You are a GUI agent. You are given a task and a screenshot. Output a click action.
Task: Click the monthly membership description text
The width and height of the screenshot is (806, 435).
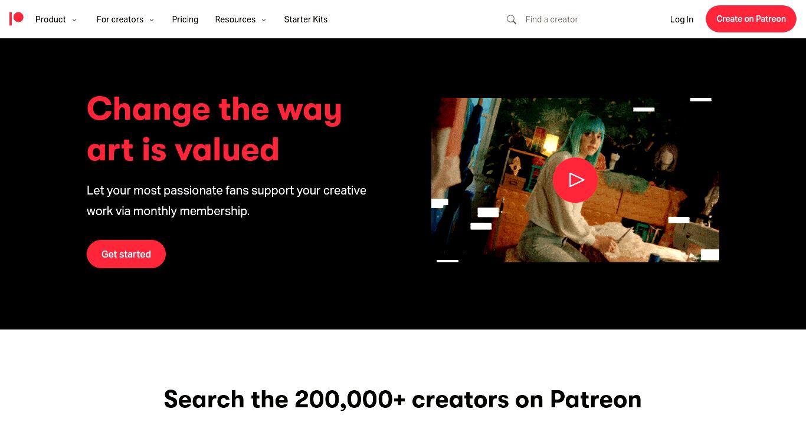click(227, 200)
